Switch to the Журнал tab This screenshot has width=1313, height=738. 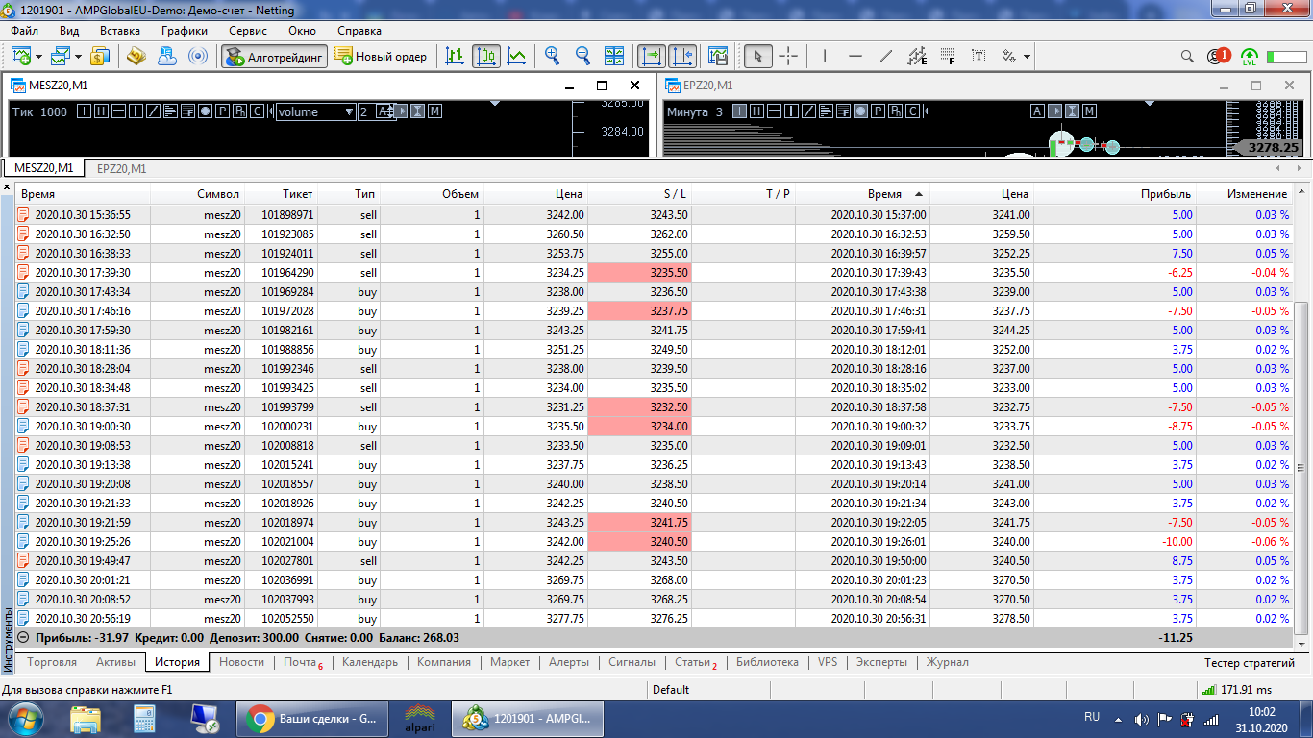pyautogui.click(x=947, y=662)
